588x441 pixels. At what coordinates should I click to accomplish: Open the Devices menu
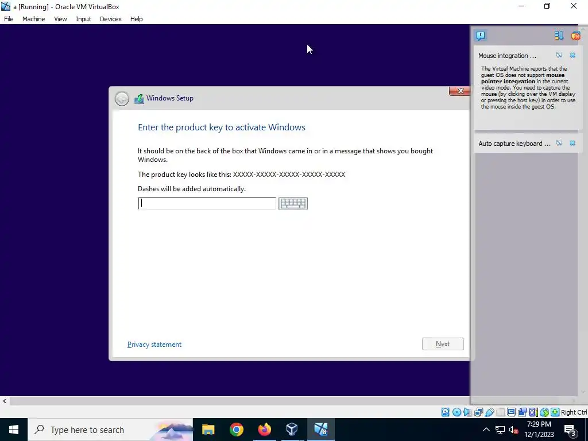111,19
